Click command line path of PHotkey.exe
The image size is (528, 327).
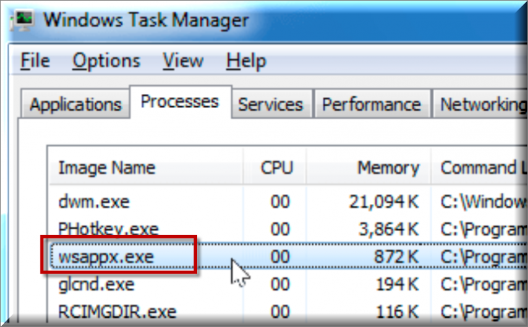tap(484, 230)
